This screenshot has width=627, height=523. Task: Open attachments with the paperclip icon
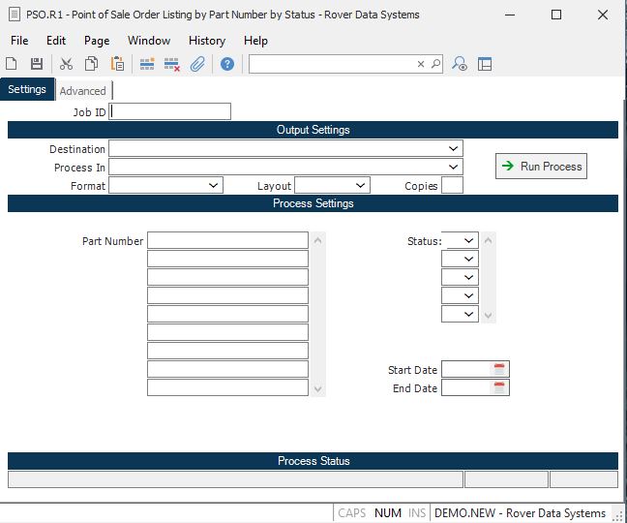pos(197,64)
